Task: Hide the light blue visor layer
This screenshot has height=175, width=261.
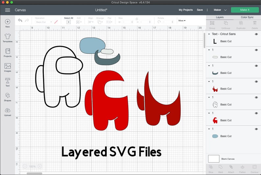Action: tap(256, 129)
